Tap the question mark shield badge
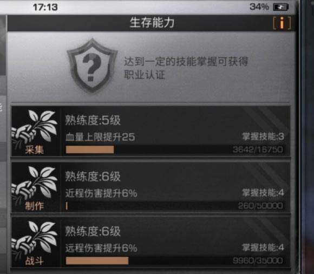Screen dimensions: 314x274 [92, 66]
